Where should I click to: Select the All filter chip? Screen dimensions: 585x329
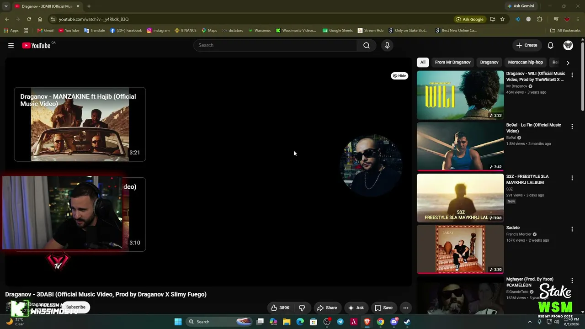423,62
